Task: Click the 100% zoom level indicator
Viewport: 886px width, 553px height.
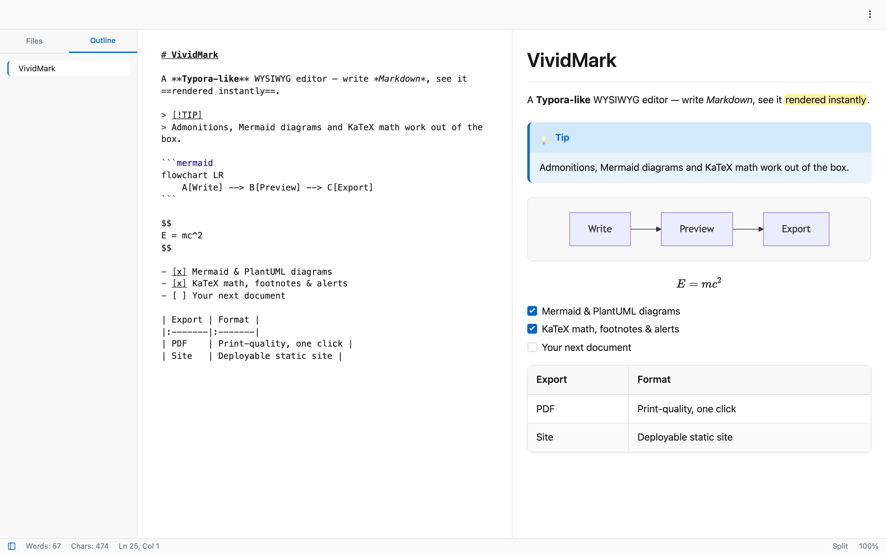Action: tap(868, 546)
